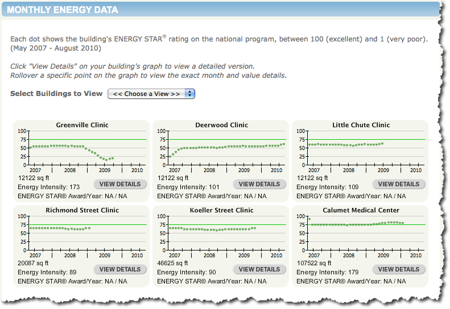
Task: Click the highest first dot on Calumet graph
Action: pyautogui.click(x=309, y=219)
